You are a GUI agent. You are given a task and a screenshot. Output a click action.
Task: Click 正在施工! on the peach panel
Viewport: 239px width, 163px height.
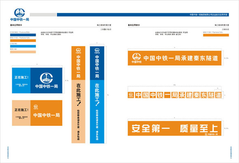click(21, 110)
